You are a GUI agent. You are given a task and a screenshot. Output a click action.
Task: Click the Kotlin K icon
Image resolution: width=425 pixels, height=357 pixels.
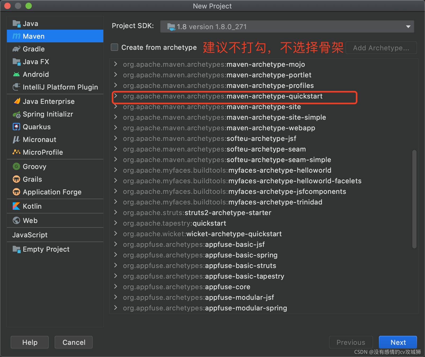[16, 206]
